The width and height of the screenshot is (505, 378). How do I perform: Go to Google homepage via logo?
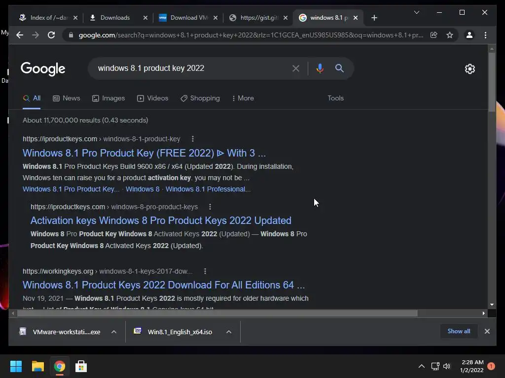43,69
